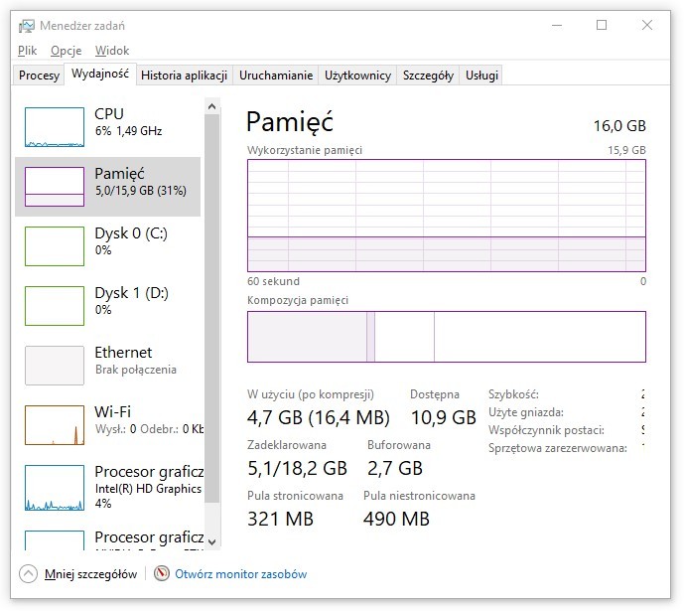
Task: Select Dysk 0 (C:) graph thumbnail
Action: 55,246
